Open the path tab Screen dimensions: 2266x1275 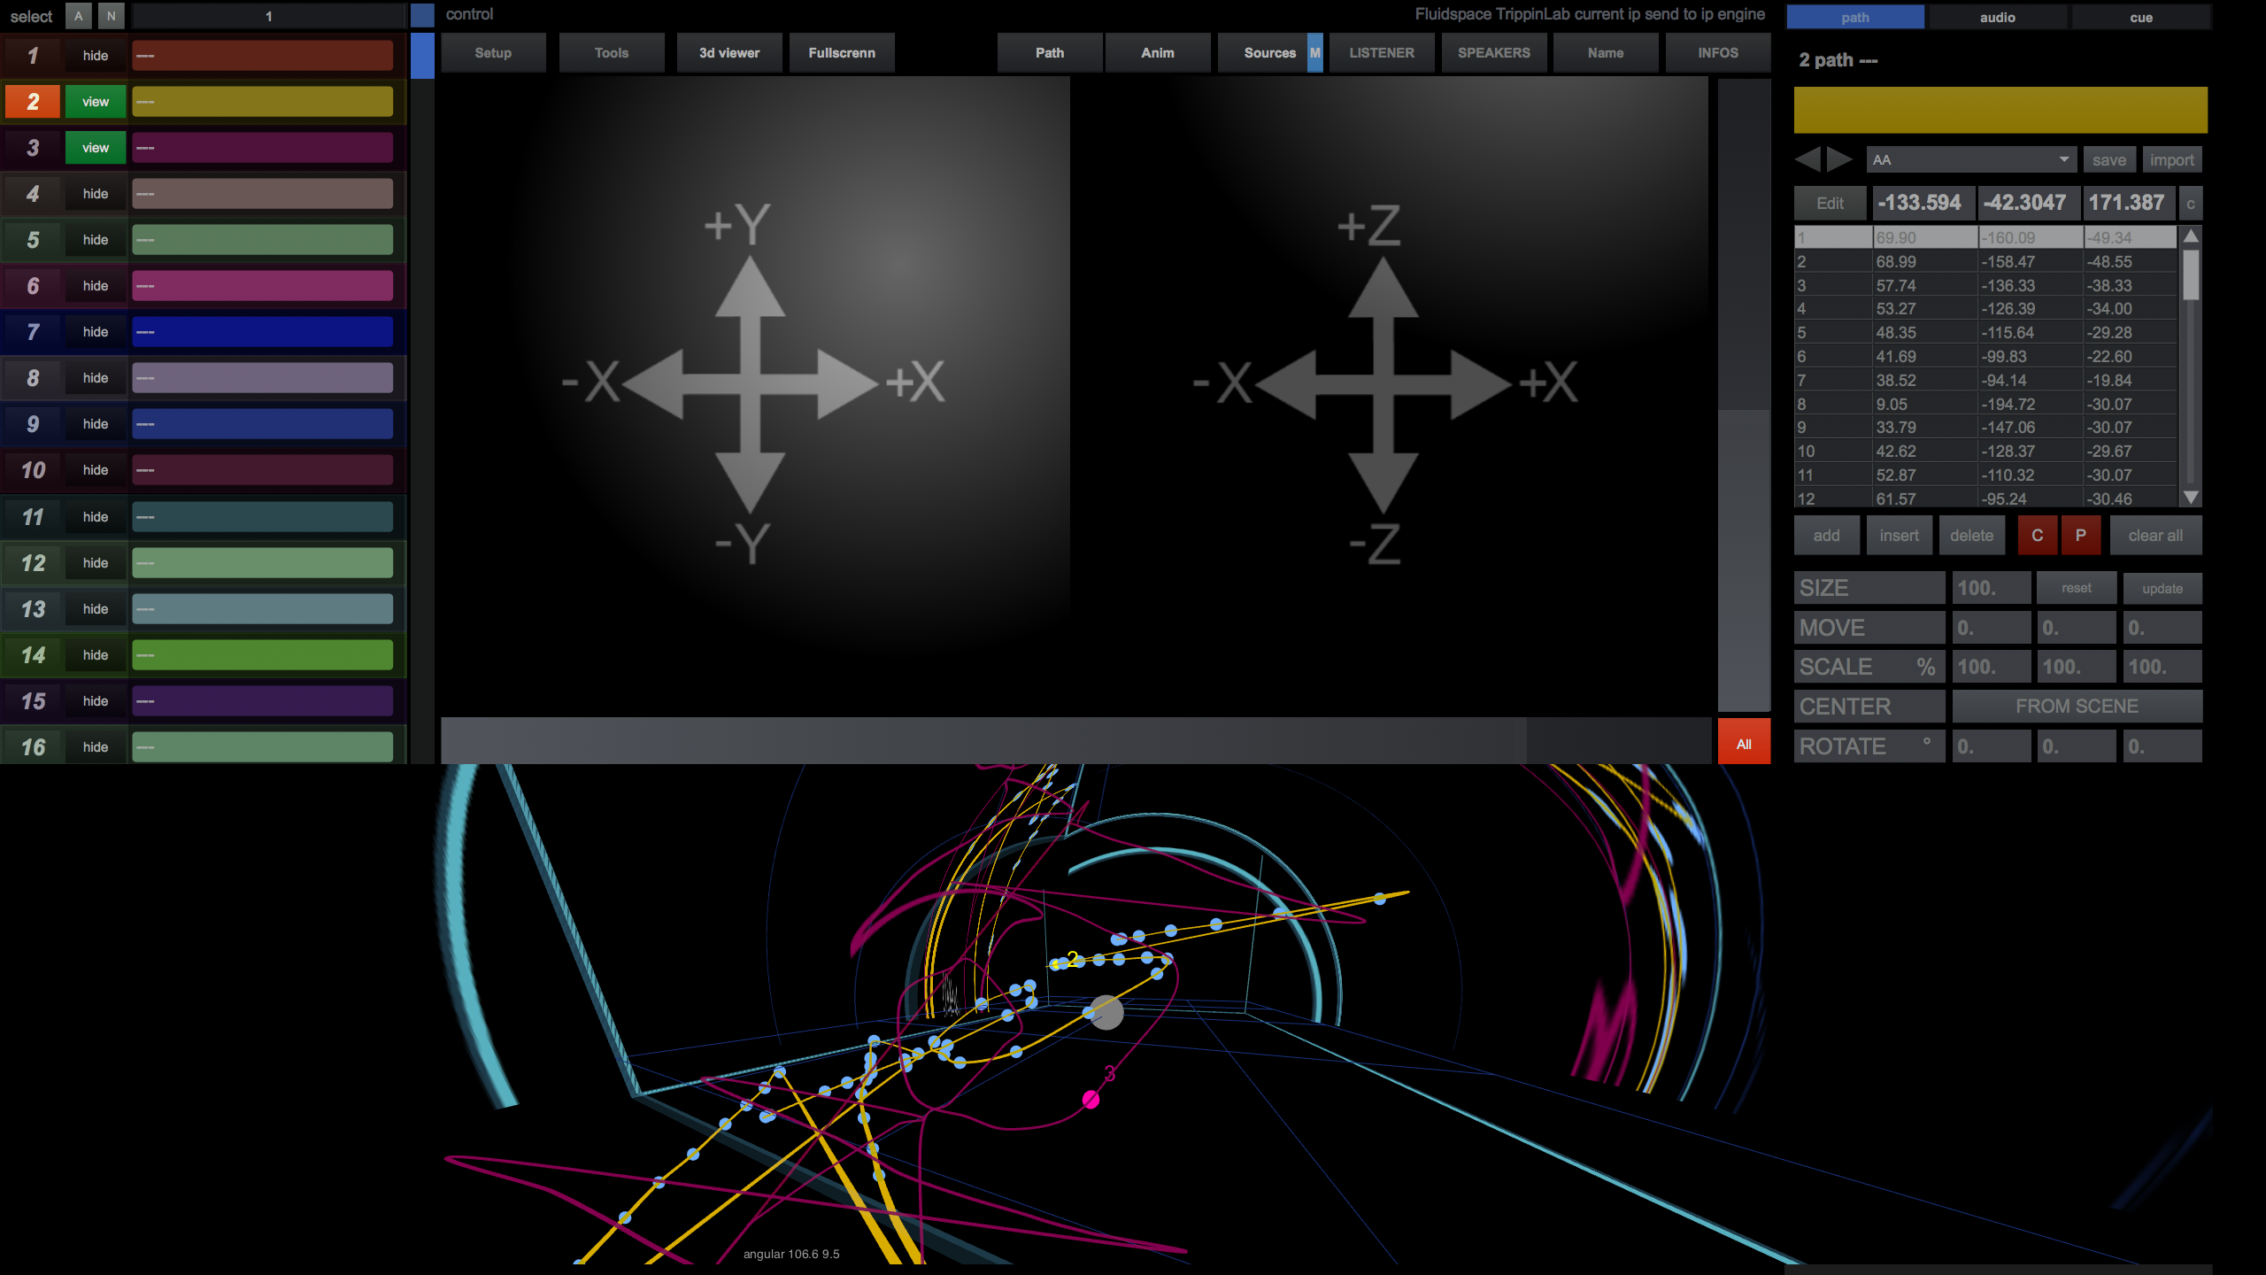click(x=1855, y=17)
